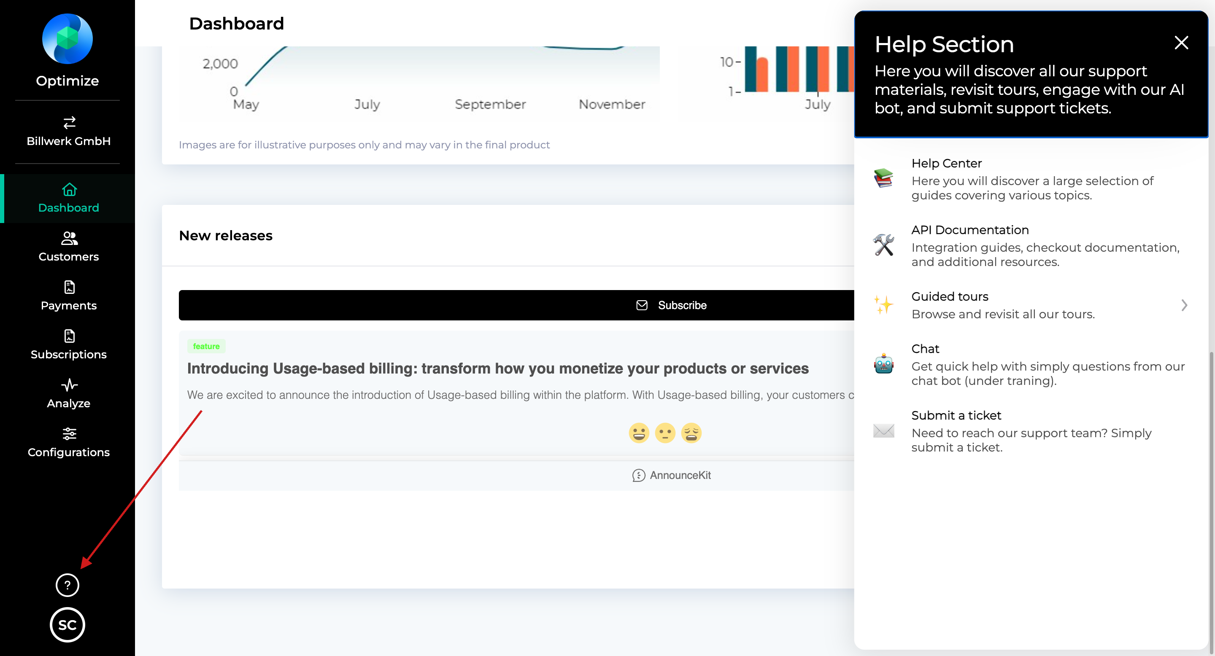Screen dimensions: 1215x656
Task: Click the Help question mark icon
Action: 68,585
